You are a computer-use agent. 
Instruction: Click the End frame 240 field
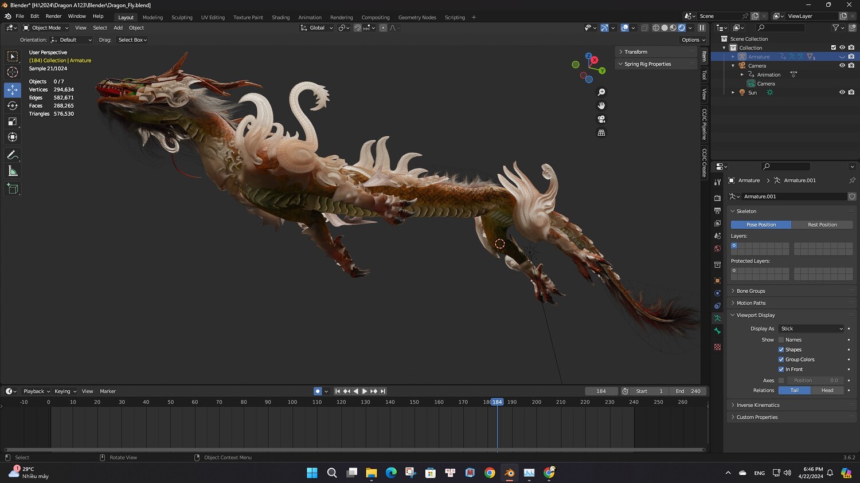[x=689, y=391]
